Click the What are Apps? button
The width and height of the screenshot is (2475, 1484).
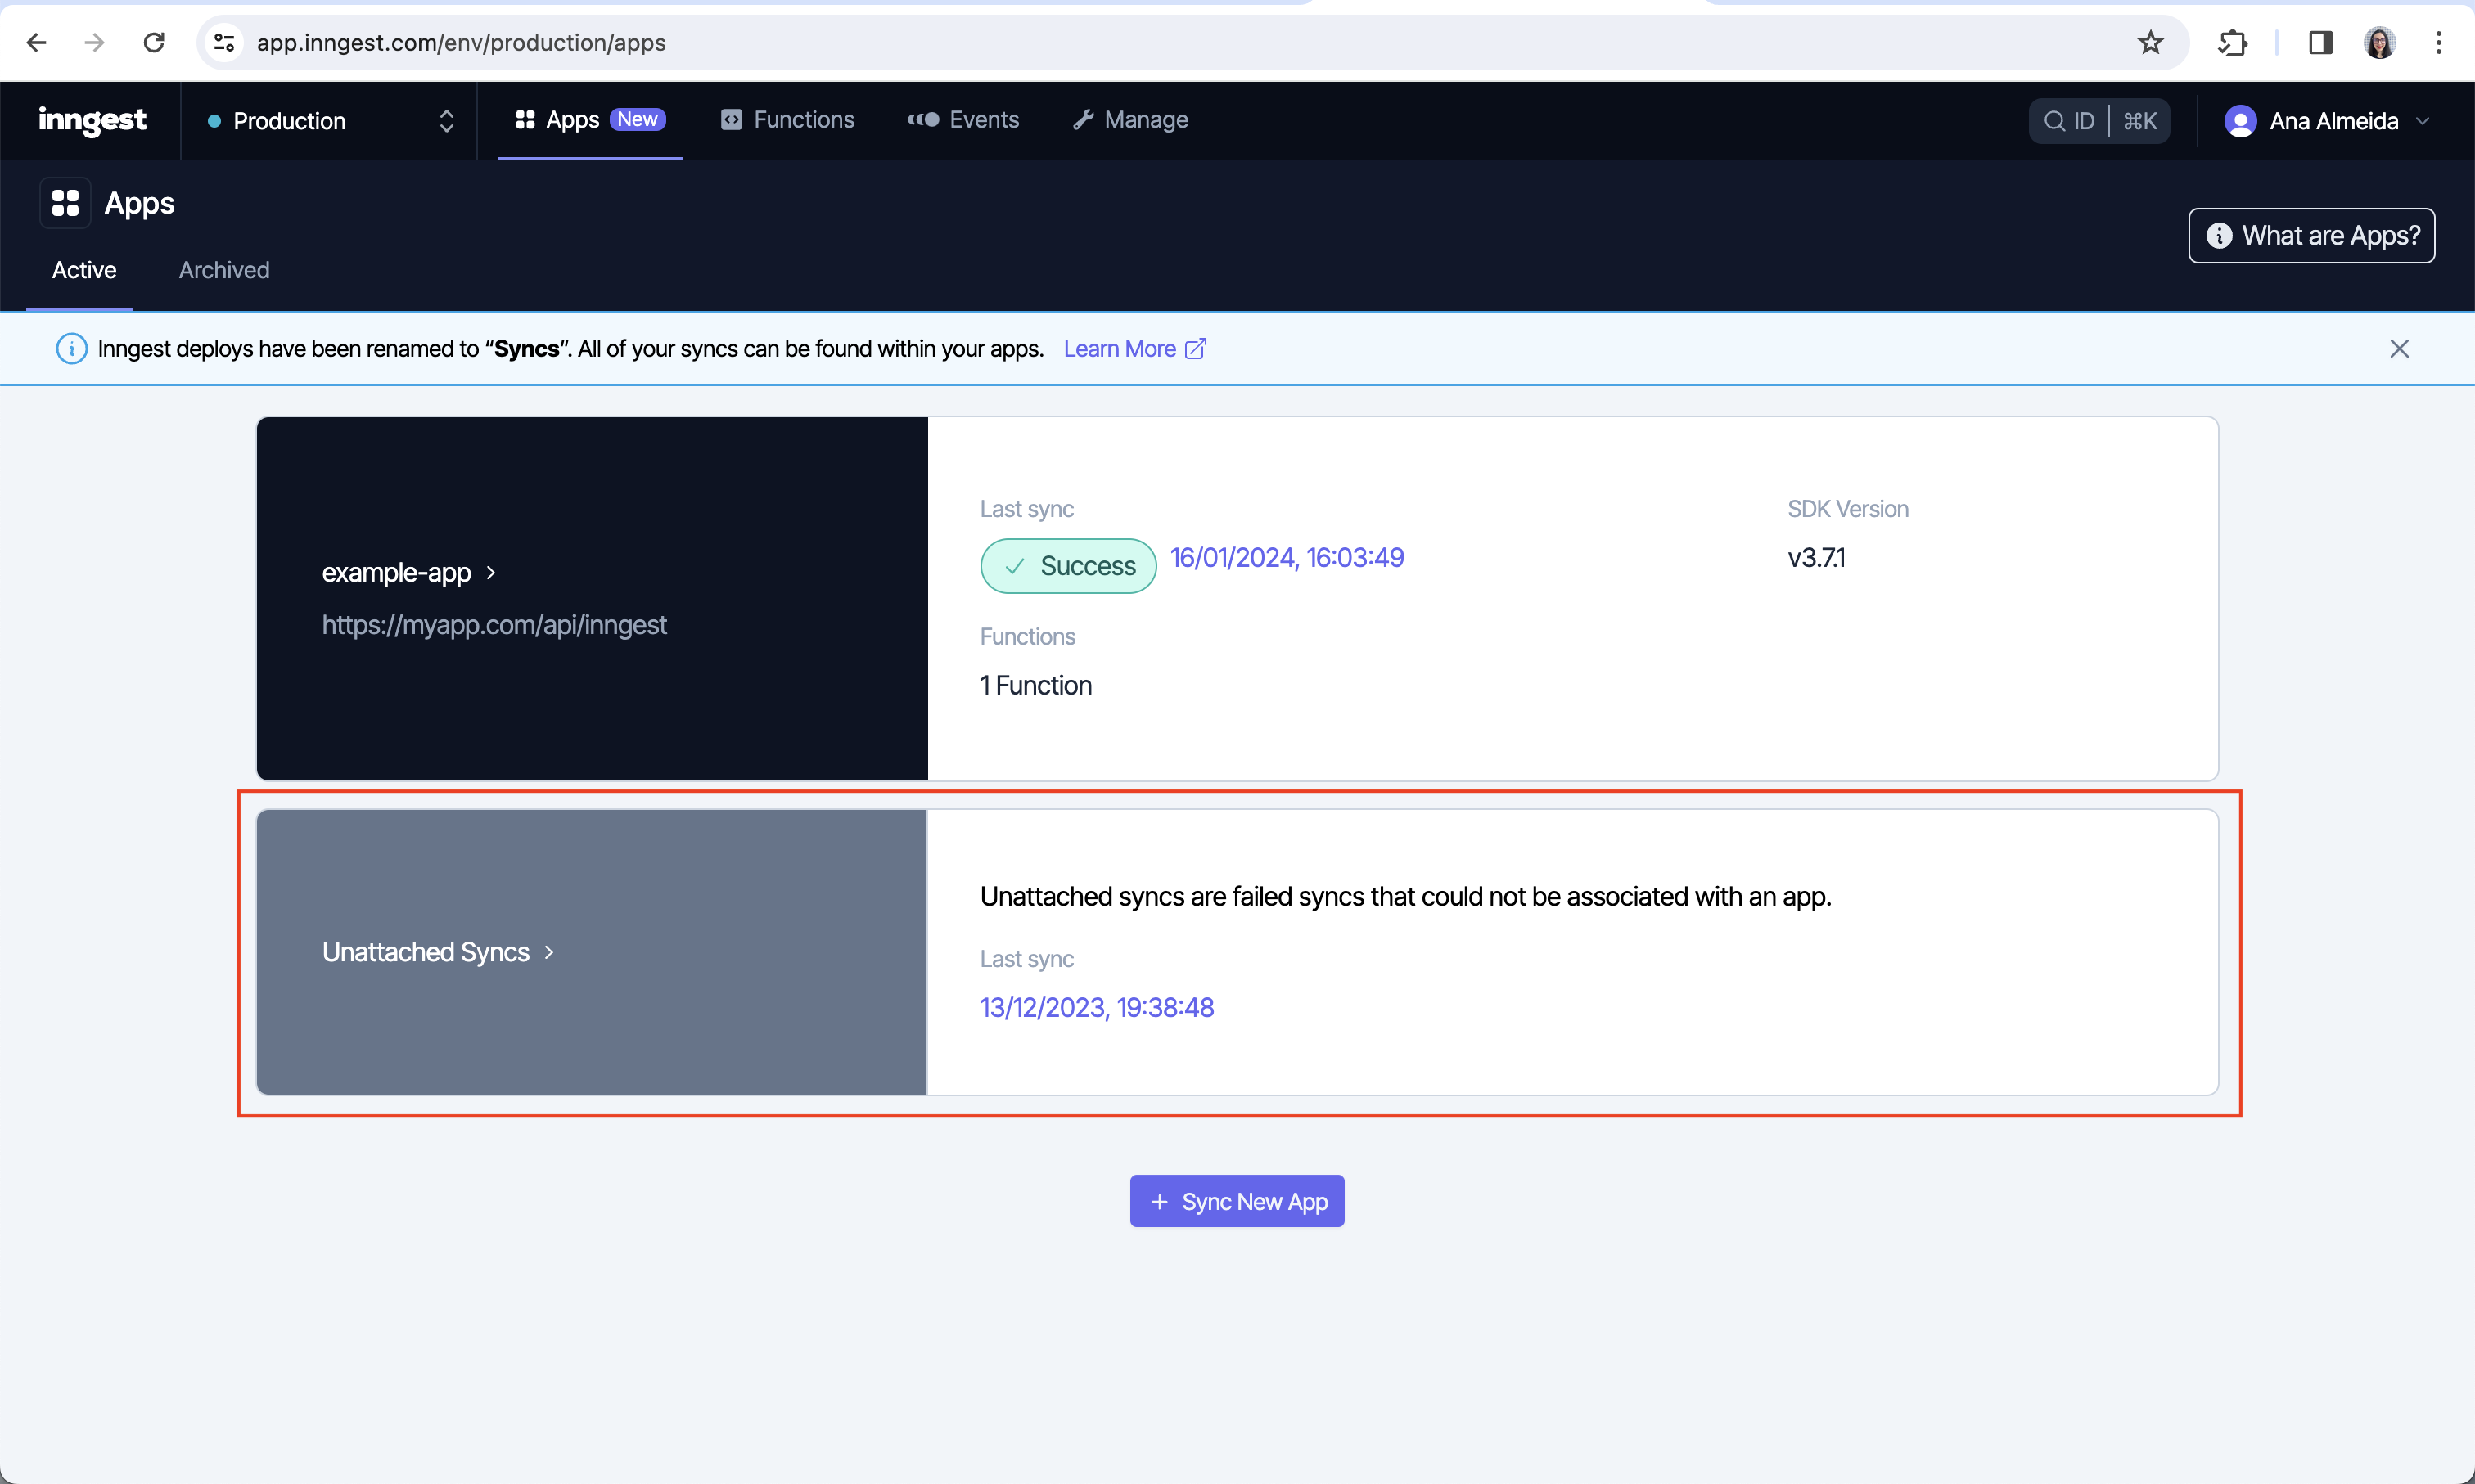tap(2311, 236)
